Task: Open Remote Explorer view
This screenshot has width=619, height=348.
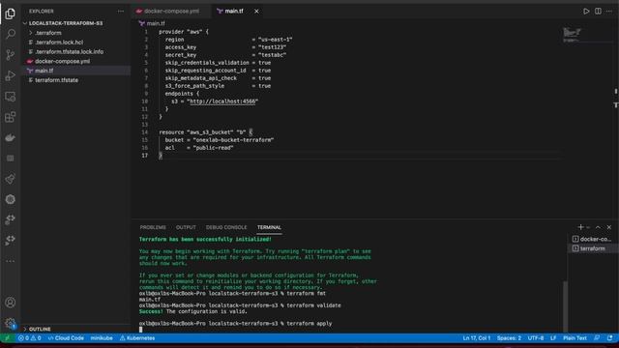Action: tap(11, 97)
